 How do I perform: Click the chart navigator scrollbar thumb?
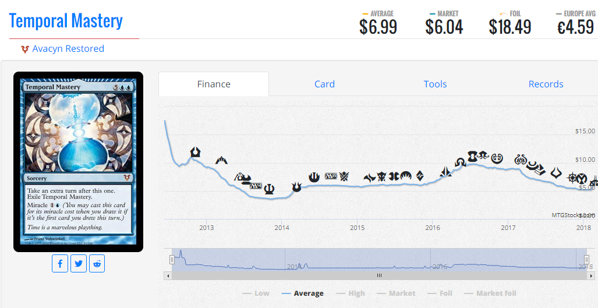coord(379,275)
